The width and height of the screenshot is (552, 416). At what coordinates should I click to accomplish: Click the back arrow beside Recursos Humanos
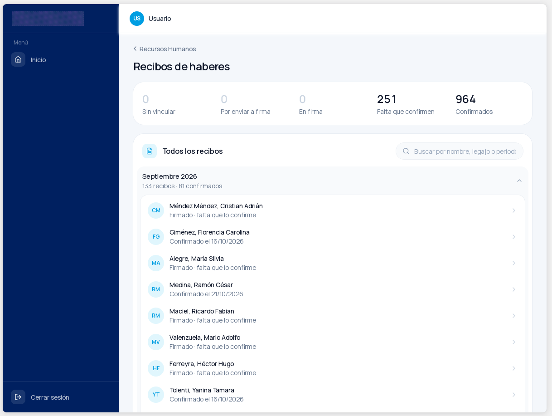(x=135, y=49)
